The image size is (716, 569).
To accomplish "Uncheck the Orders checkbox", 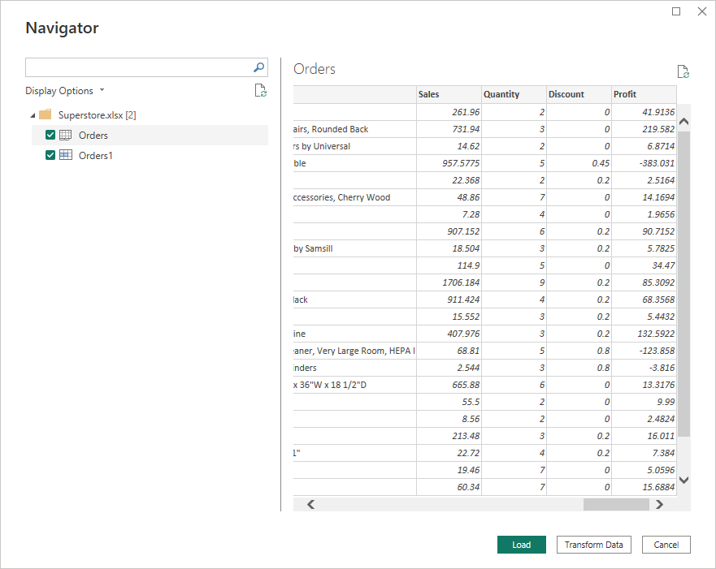I will point(50,136).
